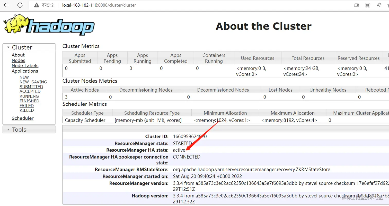Click the Maximum Allocation value memory:8192
This screenshot has width=389, height=206.
tap(289, 120)
